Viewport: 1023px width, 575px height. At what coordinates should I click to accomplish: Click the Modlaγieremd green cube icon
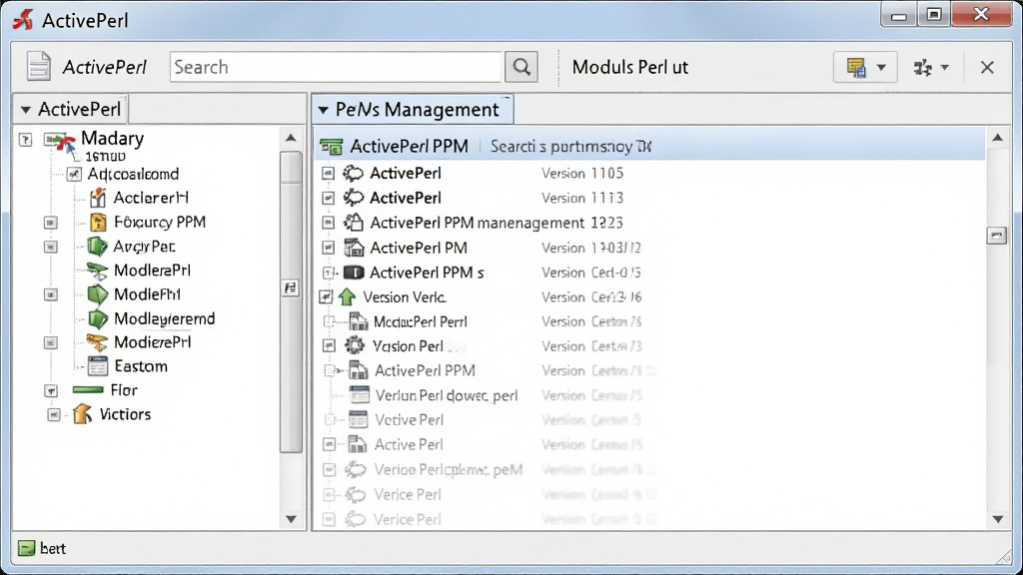pyautogui.click(x=97, y=318)
